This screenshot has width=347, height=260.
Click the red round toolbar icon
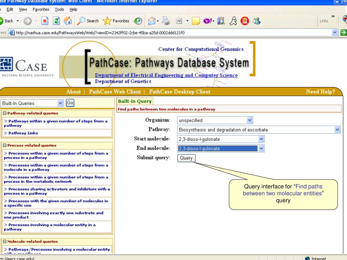pyautogui.click(x=245, y=21)
